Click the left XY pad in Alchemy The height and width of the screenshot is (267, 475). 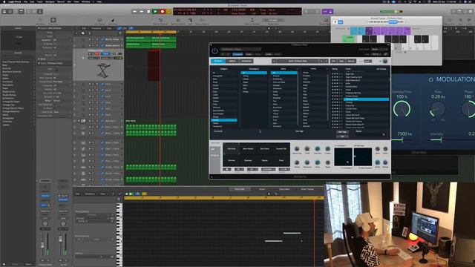[343, 156]
